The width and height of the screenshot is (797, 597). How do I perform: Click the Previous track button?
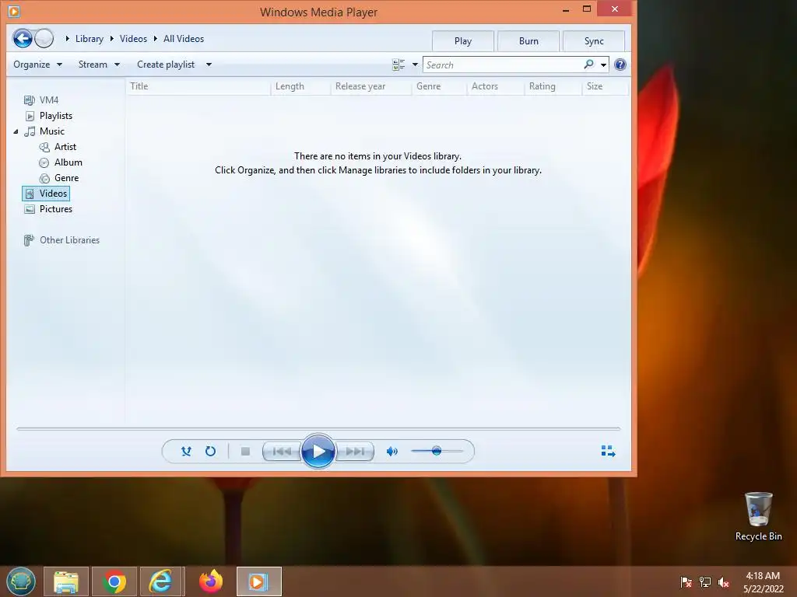tap(282, 451)
